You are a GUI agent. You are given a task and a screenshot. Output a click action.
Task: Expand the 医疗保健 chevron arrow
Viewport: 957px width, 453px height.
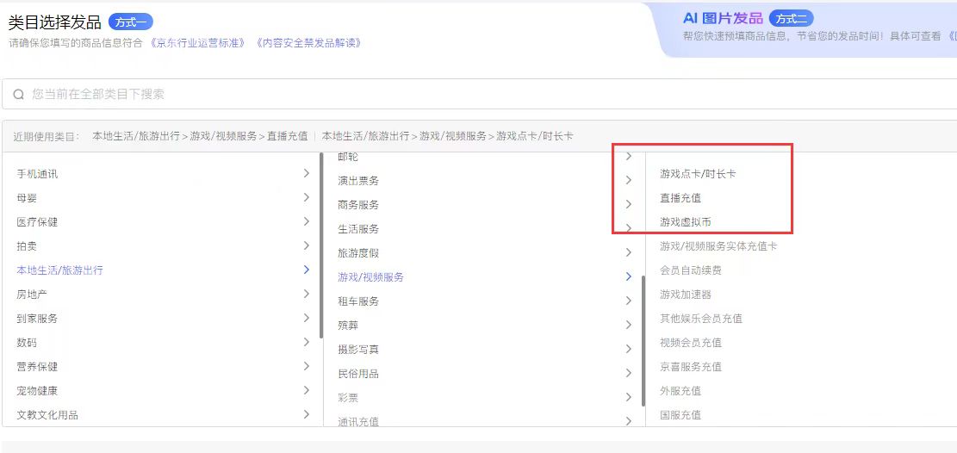[x=307, y=222]
